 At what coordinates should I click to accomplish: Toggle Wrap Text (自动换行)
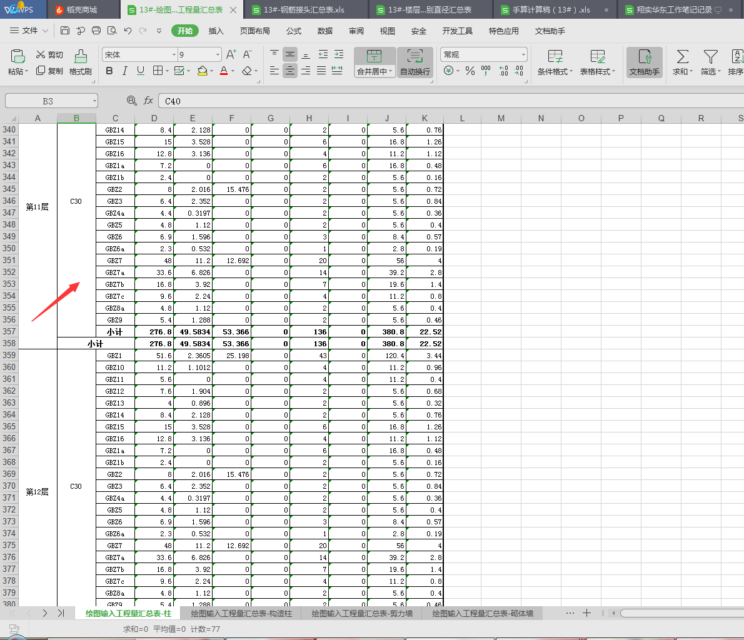[415, 62]
